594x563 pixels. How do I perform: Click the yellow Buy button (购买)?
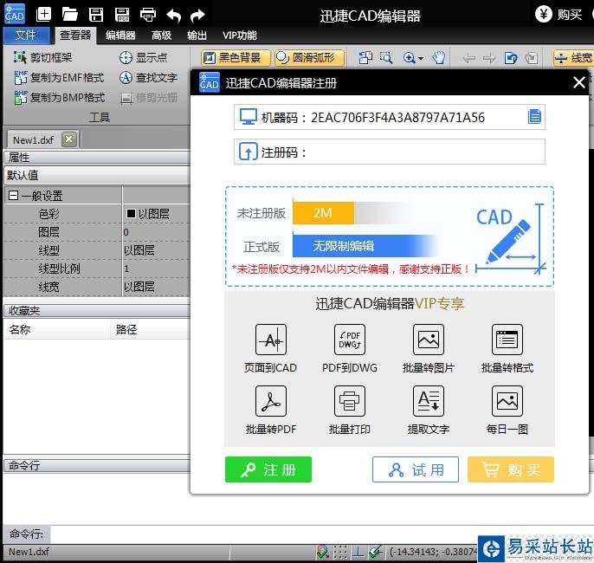point(511,469)
